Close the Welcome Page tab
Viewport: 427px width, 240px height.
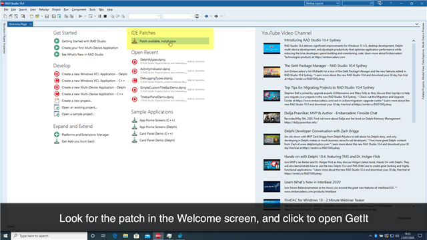click(31, 24)
